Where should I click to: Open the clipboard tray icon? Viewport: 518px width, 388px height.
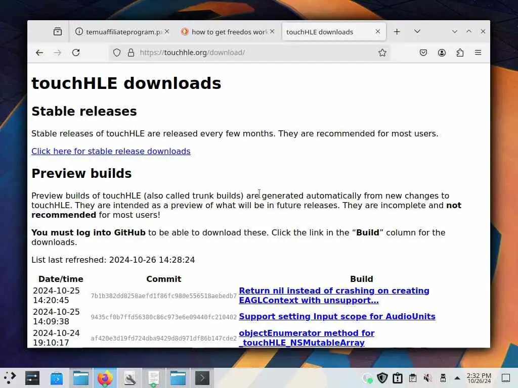(413, 378)
